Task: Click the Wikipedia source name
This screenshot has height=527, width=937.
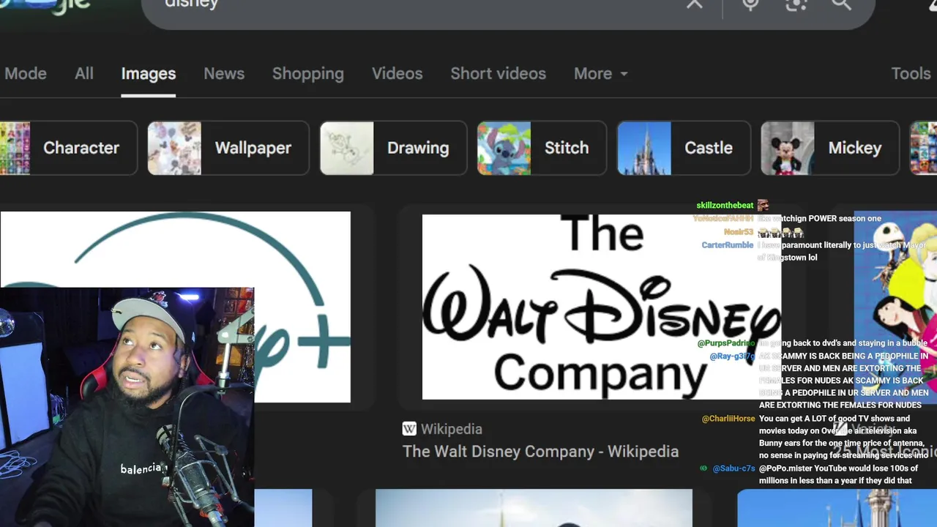Action: click(x=451, y=430)
